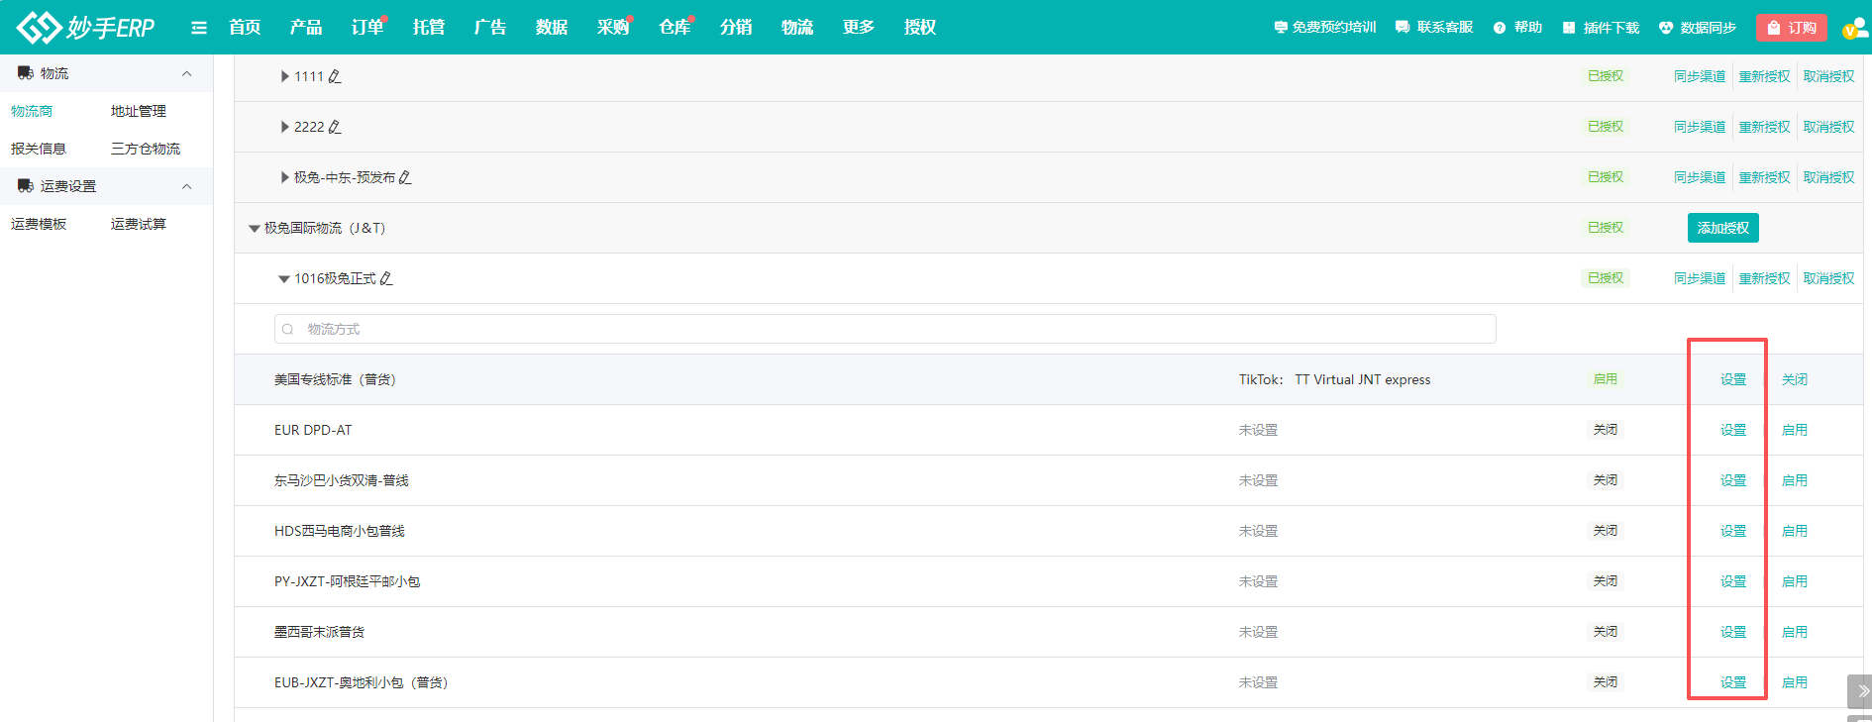The height and width of the screenshot is (722, 1872).
Task: Click the 订购 button
Action: point(1791,28)
